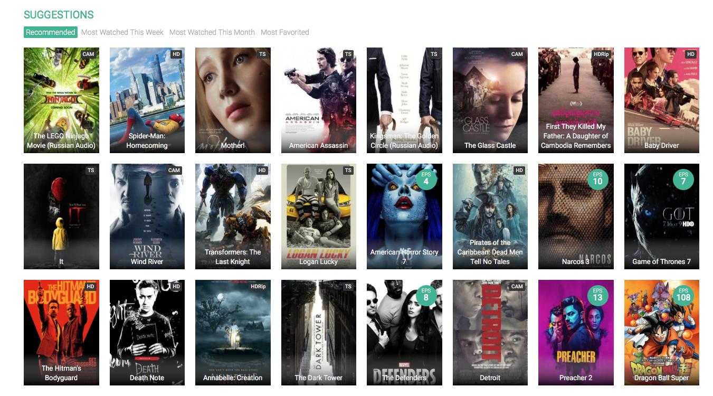Open The Hitman's Bodyguard poster

(x=61, y=333)
